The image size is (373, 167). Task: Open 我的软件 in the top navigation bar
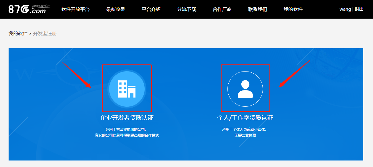tap(293, 9)
